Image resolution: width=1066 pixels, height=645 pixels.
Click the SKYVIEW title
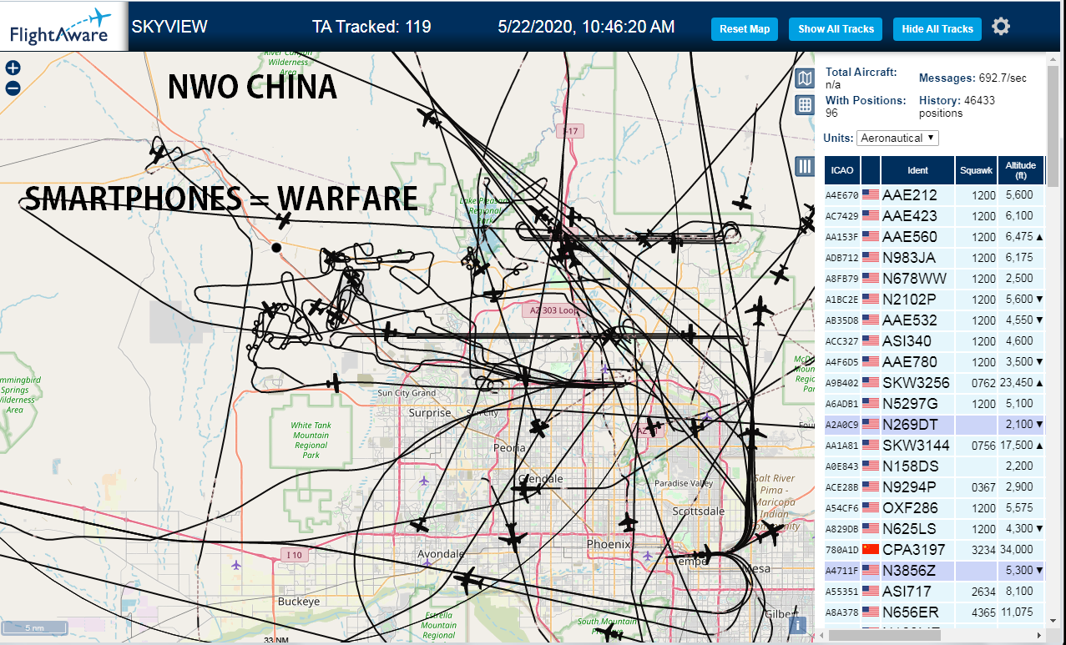(x=169, y=27)
